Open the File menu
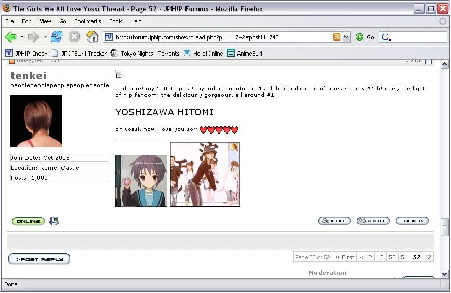Screen dimensions: 451x293 pos(9,21)
